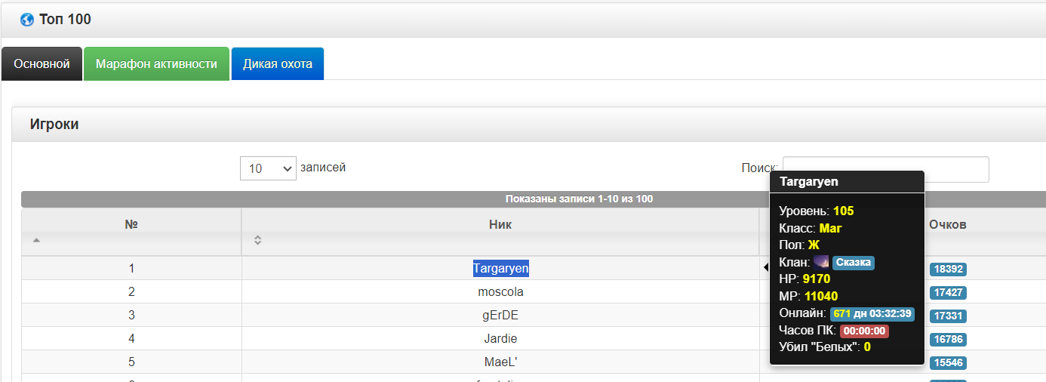Open the records-per-page dropdown showing 10
Image resolution: width=1046 pixels, height=382 pixels.
coord(268,168)
